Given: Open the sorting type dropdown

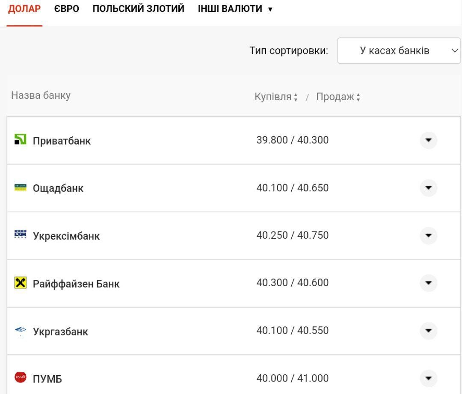Looking at the screenshot, I should (399, 51).
